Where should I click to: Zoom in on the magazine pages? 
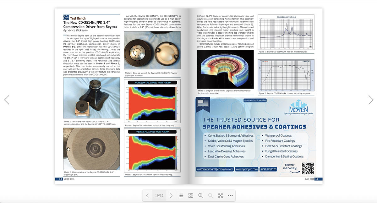point(201,195)
